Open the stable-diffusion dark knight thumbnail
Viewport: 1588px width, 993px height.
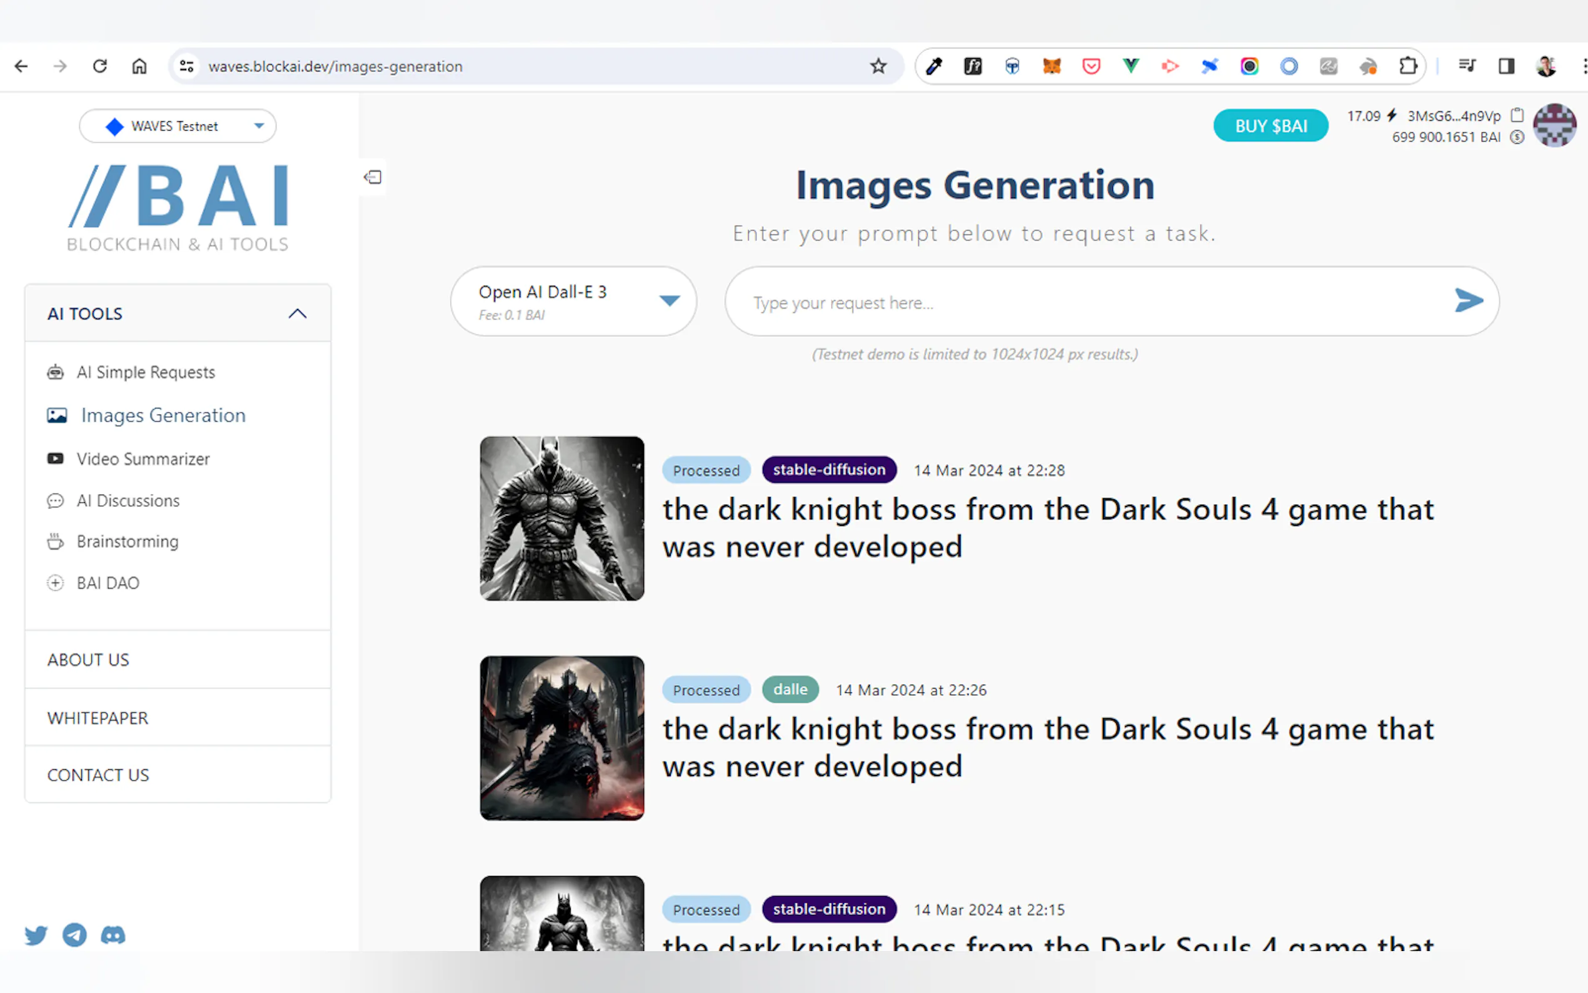tap(562, 518)
